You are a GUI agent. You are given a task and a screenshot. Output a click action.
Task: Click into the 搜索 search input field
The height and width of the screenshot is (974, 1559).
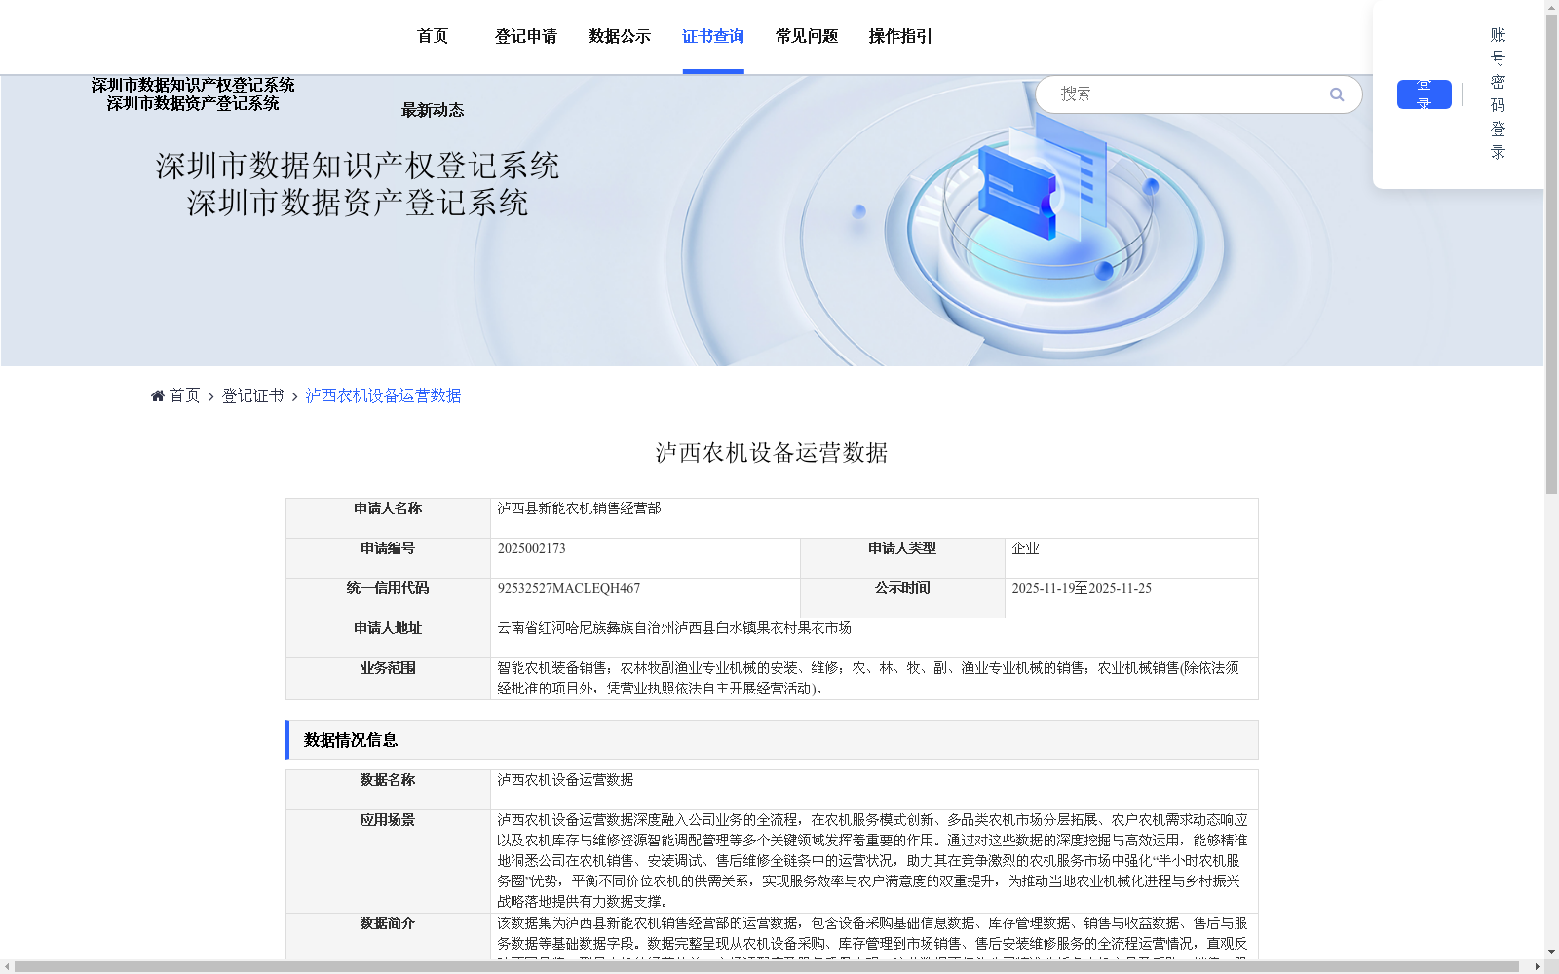click(1169, 94)
